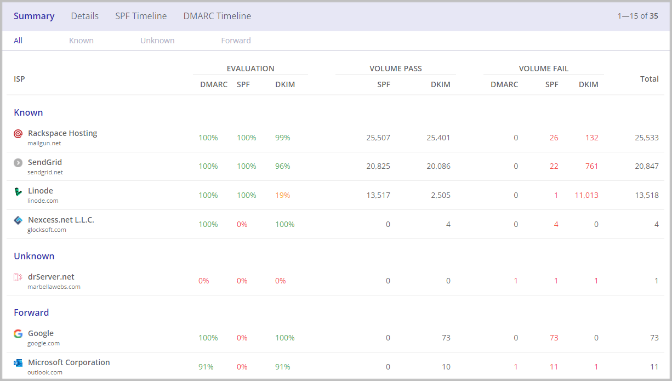This screenshot has height=381, width=672.
Task: Click the Microsoft Outlook icon
Action: click(18, 363)
